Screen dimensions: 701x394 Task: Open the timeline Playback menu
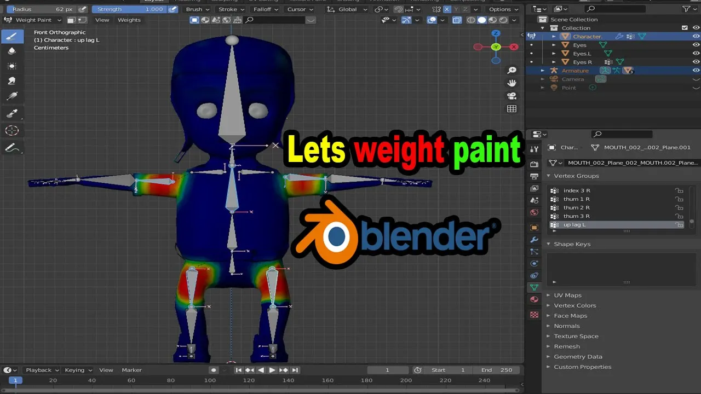42,370
